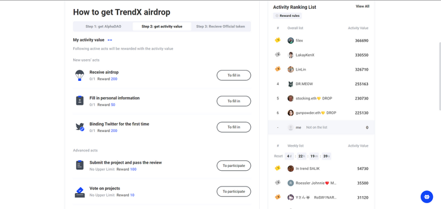This screenshot has height=209, width=441.
Task: Click filex's avatar
Action: click(290, 41)
